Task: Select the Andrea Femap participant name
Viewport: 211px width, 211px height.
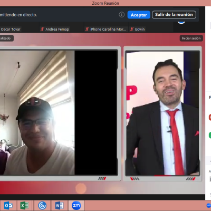Action: (57, 29)
